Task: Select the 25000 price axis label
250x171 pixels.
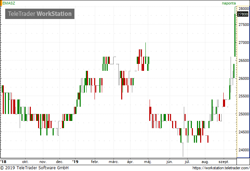Action: [x=244, y=114]
